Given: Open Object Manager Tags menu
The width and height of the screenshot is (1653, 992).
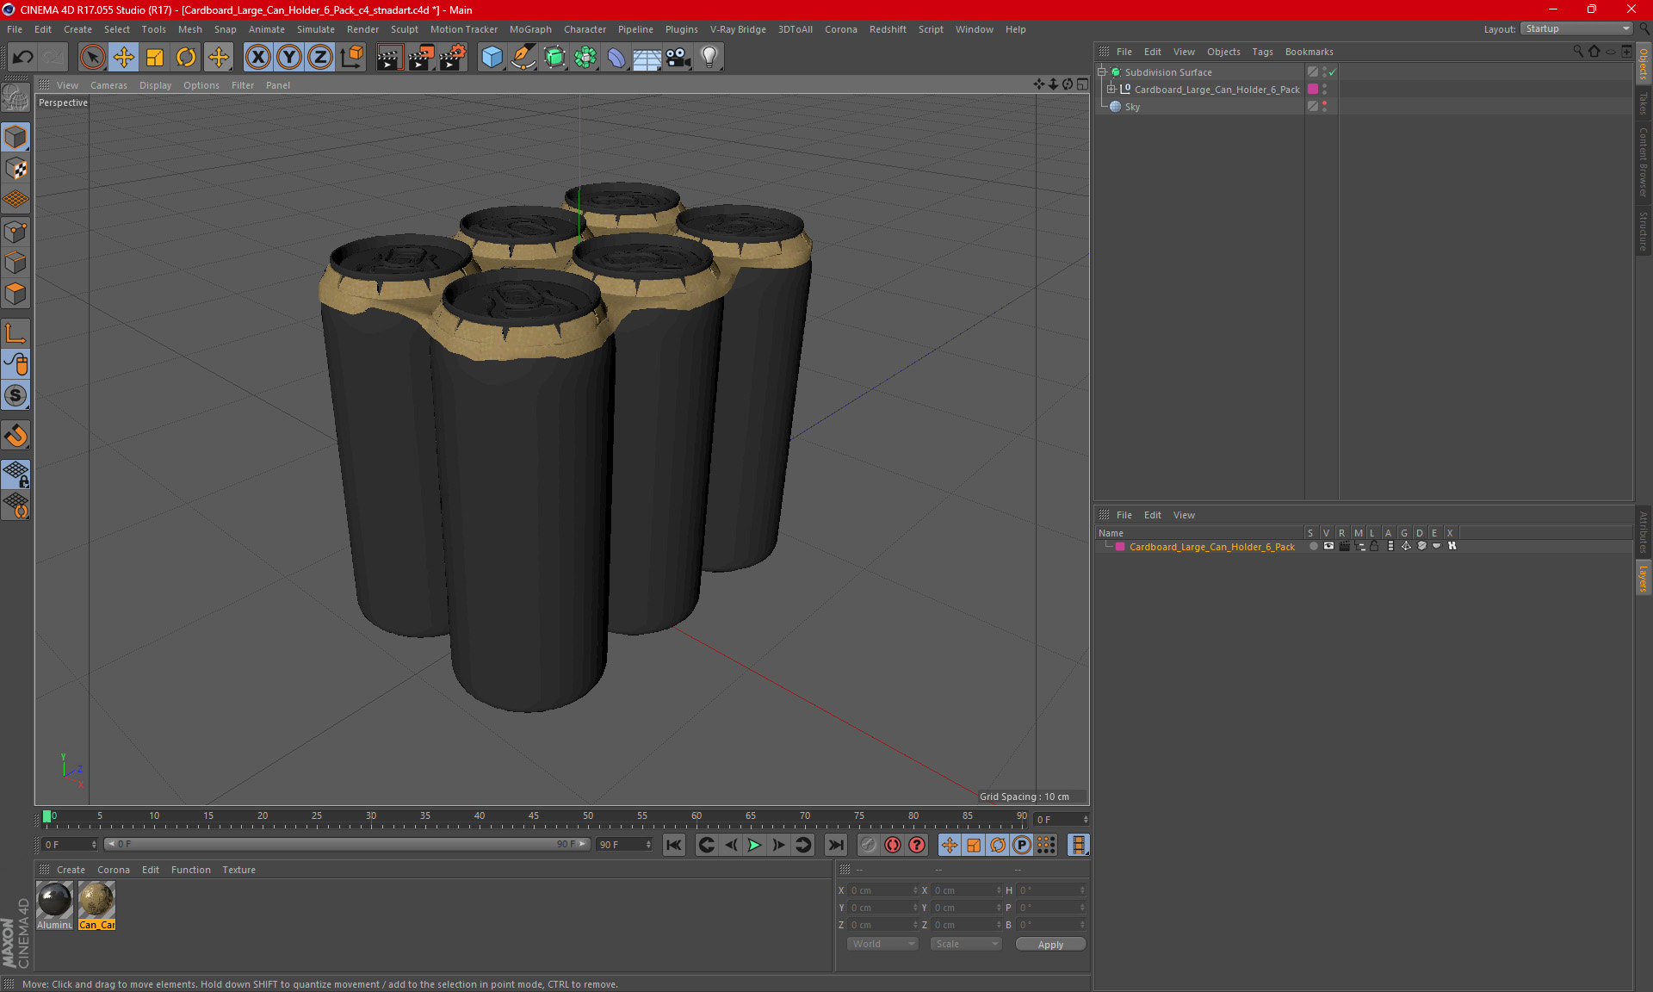Looking at the screenshot, I should click(1262, 52).
